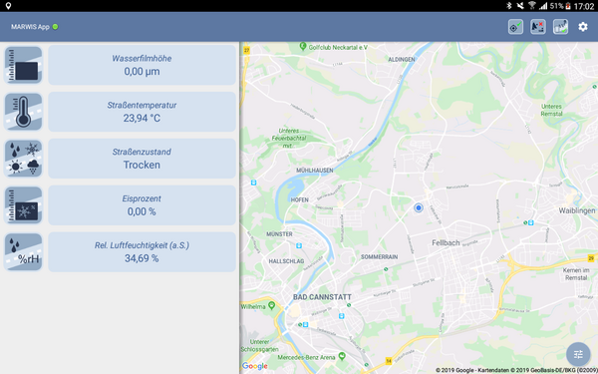598x374 pixels.
Task: Open Rel. Luftfeuchtigkeit value panel
Action: [x=142, y=252]
